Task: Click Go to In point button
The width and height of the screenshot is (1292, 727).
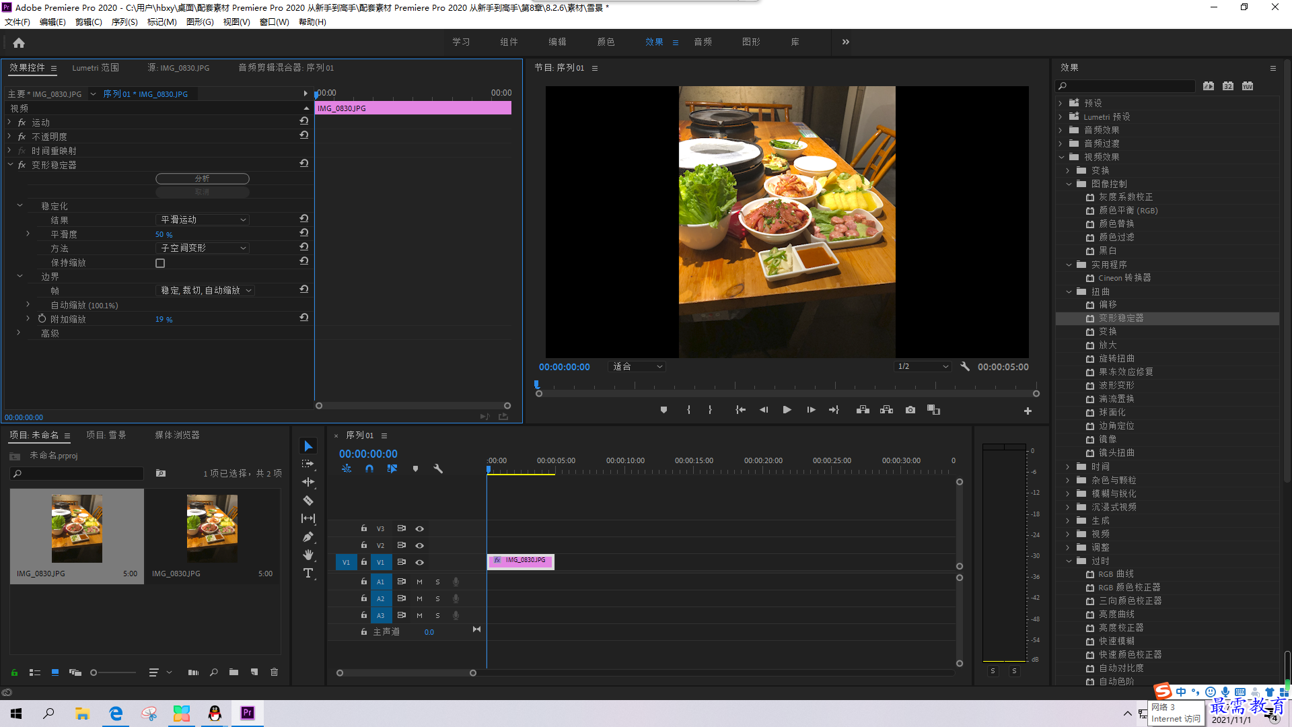Action: point(740,410)
